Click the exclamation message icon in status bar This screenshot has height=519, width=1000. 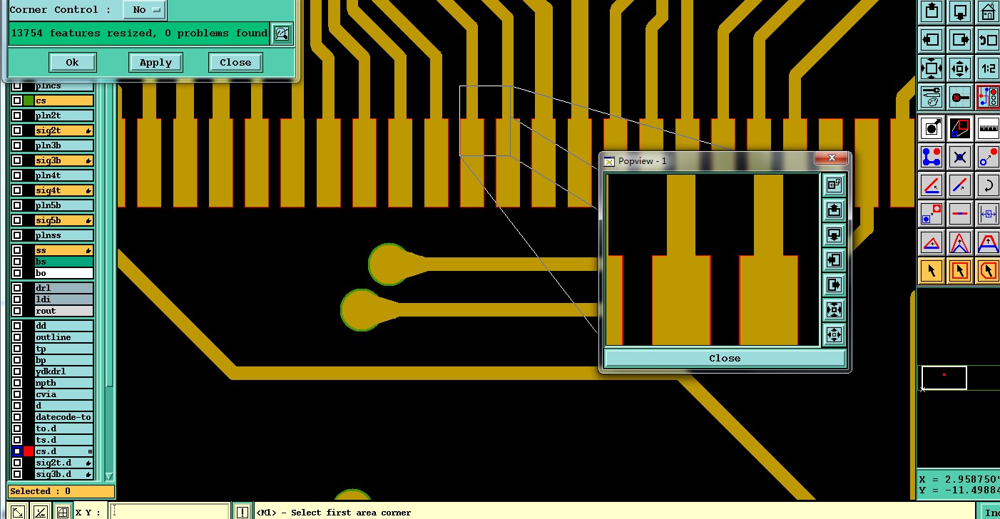coord(243,512)
